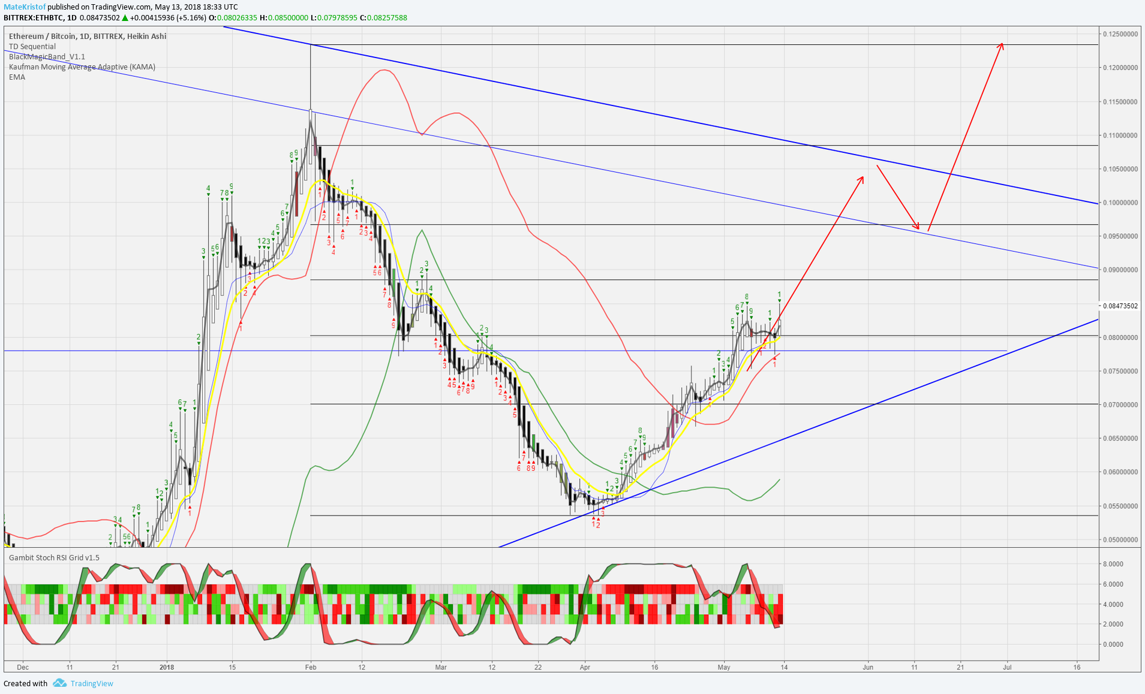Click the TradingView logo icon
The image size is (1145, 694).
click(59, 683)
